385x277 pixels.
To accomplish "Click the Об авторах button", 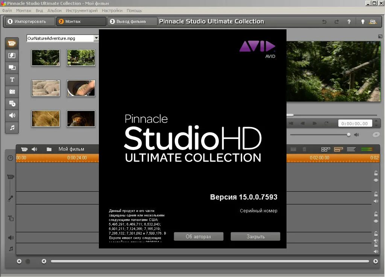I will pos(199,236).
